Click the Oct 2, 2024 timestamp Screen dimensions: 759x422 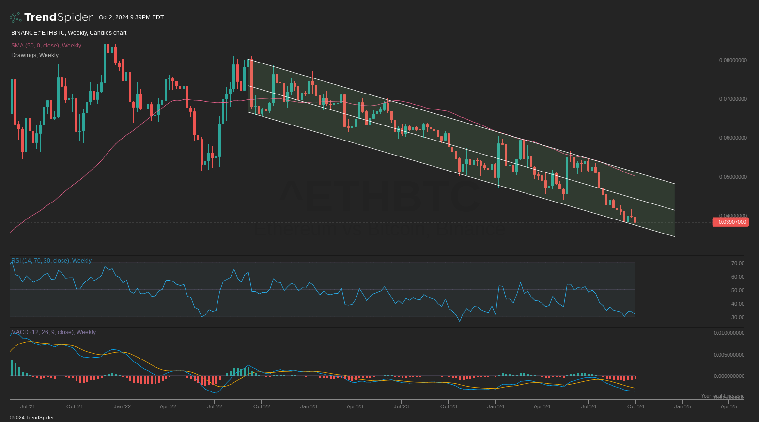[131, 17]
